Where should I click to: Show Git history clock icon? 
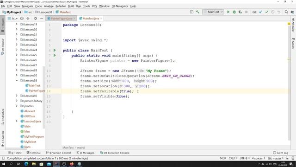coord(273,12)
